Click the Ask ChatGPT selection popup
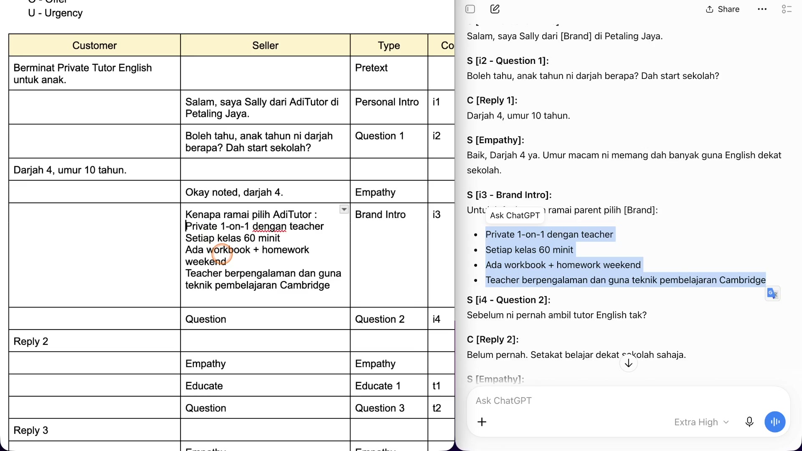 coord(515,215)
